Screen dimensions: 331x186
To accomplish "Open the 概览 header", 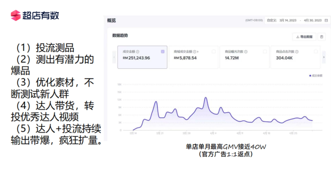I will [111, 20].
